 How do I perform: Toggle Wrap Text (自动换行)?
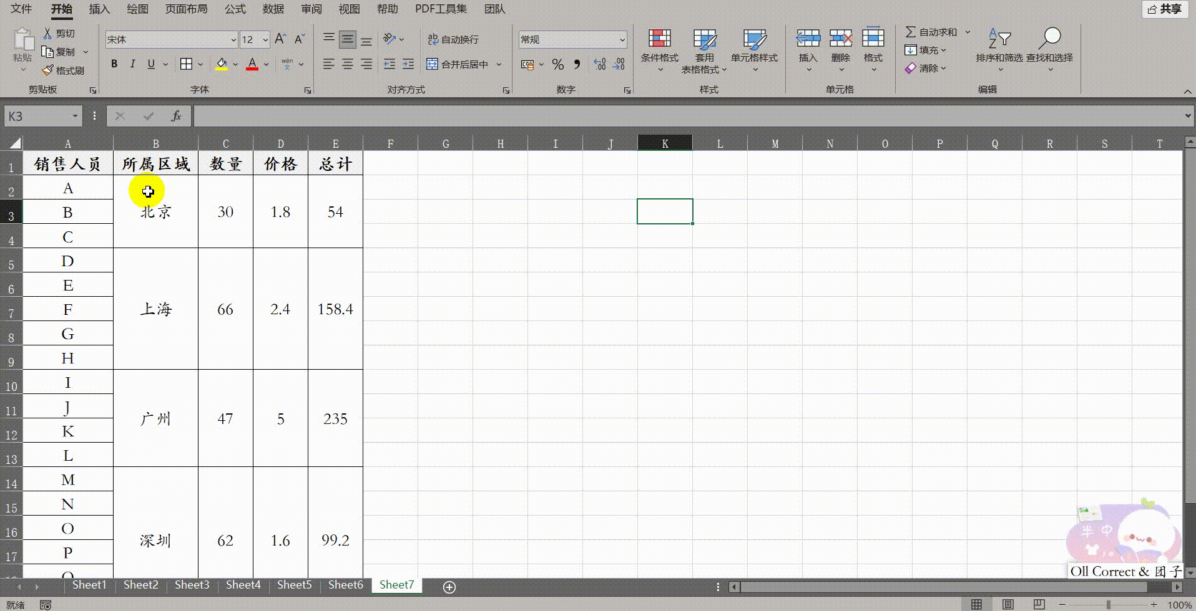[x=453, y=39]
